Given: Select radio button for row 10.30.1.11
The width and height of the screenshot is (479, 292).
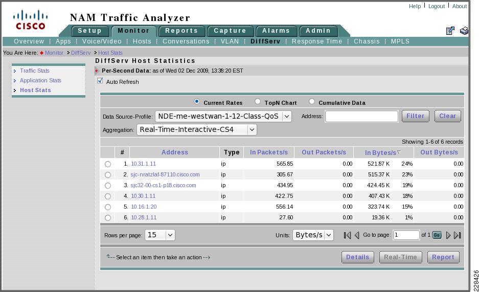Looking at the screenshot, I should [x=108, y=196].
